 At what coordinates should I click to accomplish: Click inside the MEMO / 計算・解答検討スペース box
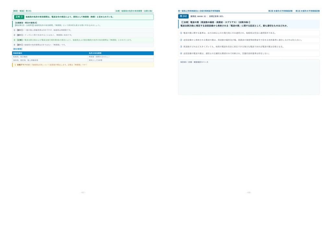[x=249, y=77]
